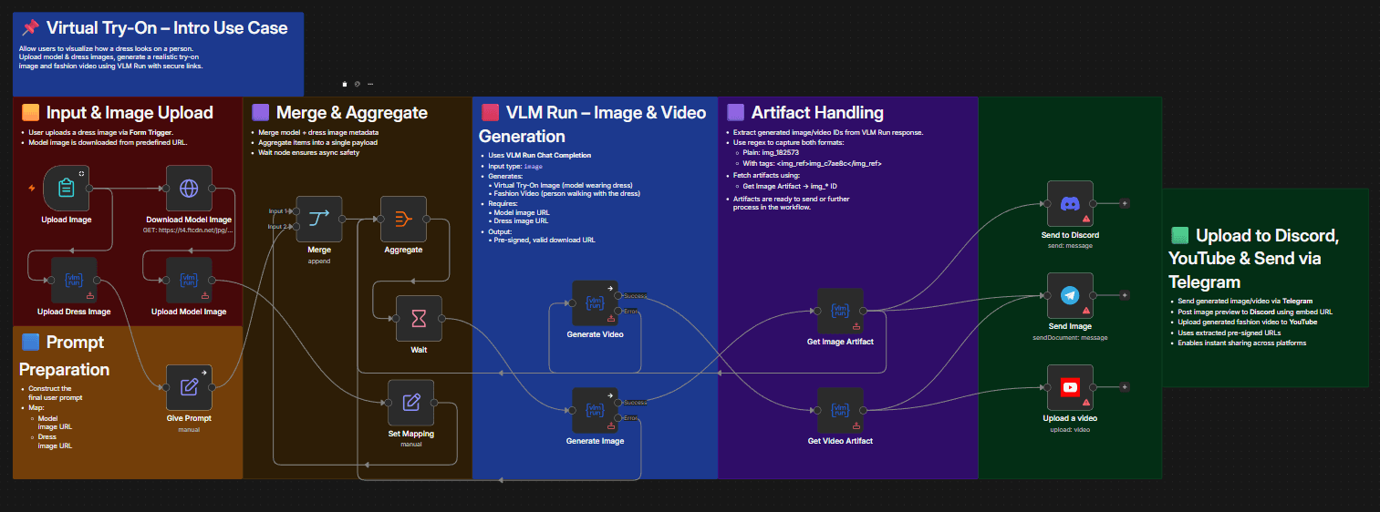1380x512 pixels.
Task: Add a node after Send to Discord
Action: pos(1125,203)
